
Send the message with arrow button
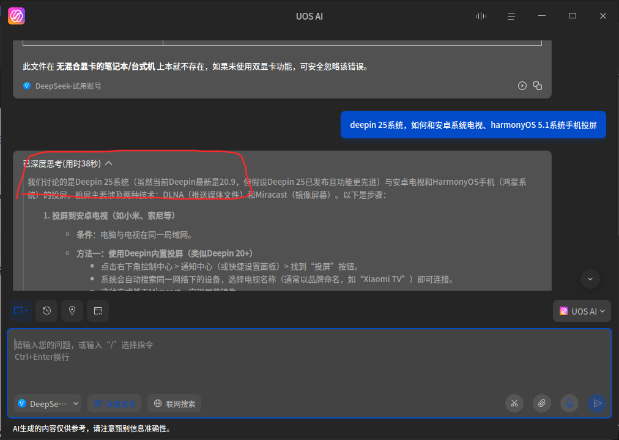tap(598, 403)
